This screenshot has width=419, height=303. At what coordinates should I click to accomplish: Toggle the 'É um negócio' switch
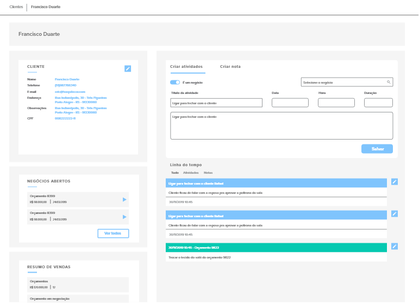coord(175,83)
